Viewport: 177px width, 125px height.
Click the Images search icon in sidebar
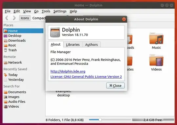(6, 97)
